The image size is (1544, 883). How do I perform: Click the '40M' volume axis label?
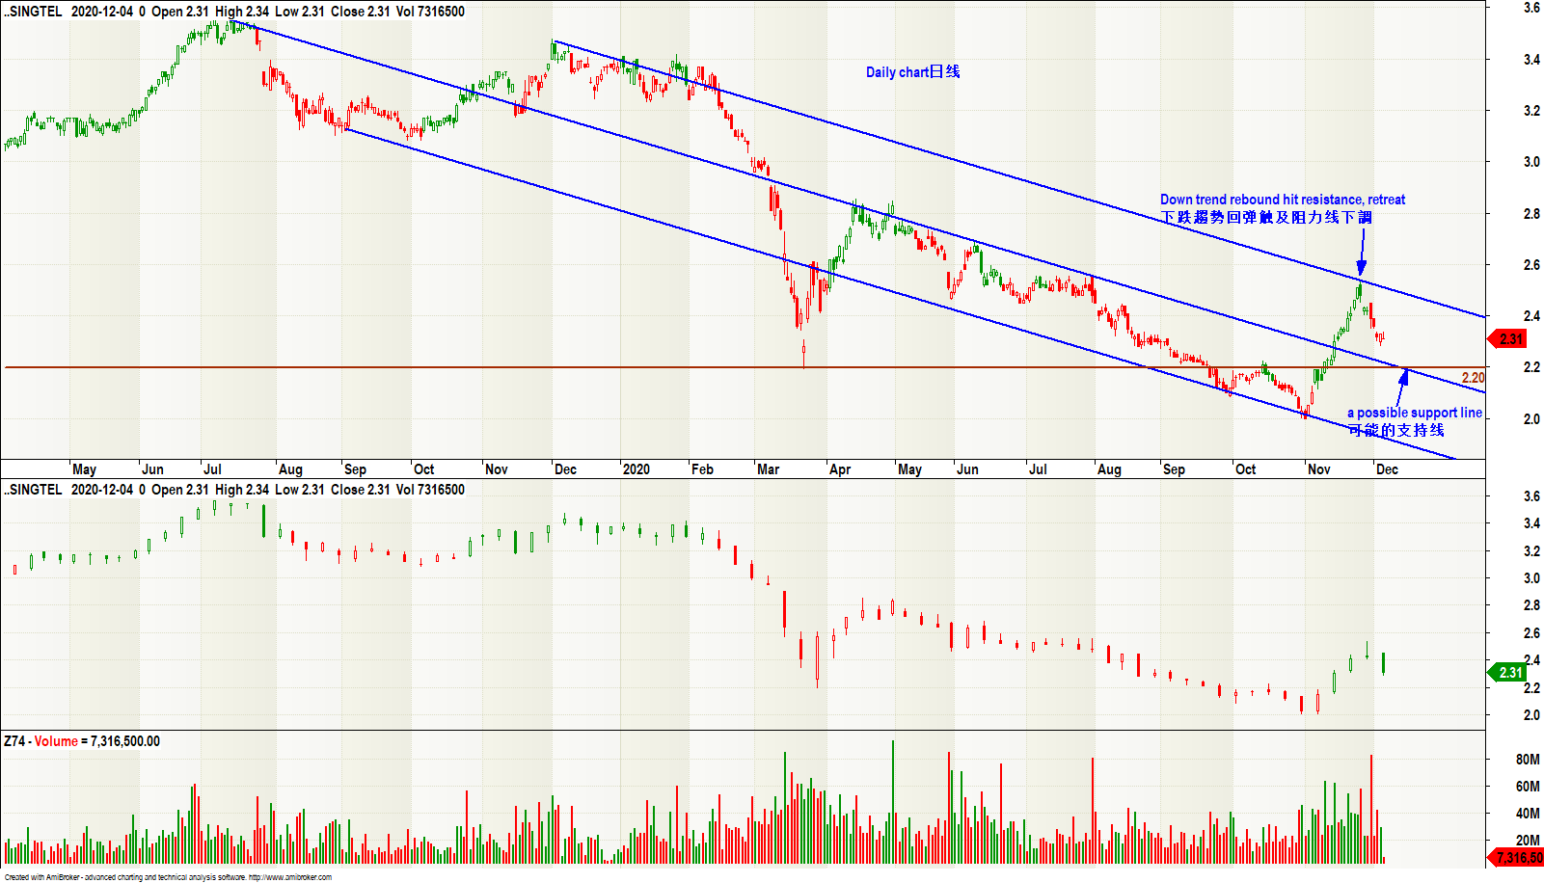click(1528, 814)
